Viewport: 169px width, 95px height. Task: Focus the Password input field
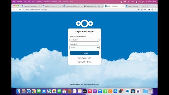(84, 47)
